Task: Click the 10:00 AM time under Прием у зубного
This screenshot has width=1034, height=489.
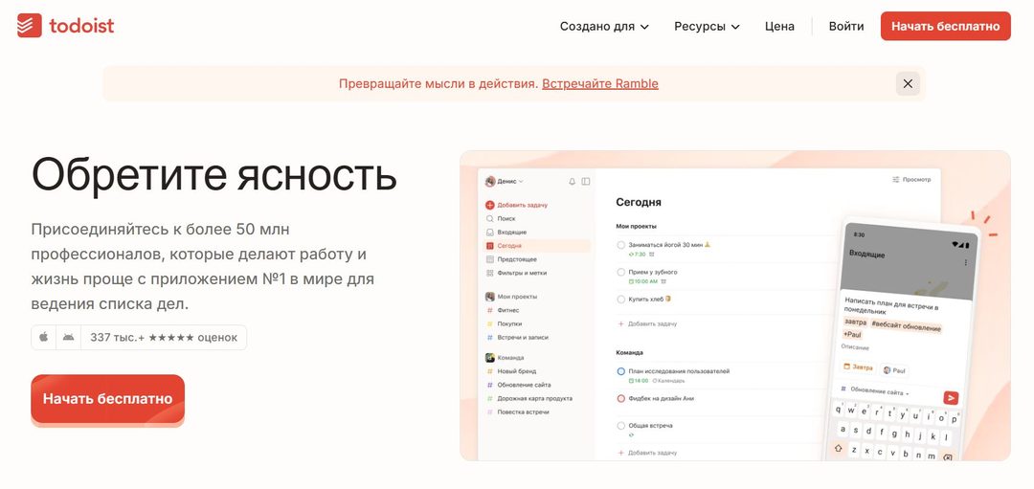Action: (x=643, y=281)
